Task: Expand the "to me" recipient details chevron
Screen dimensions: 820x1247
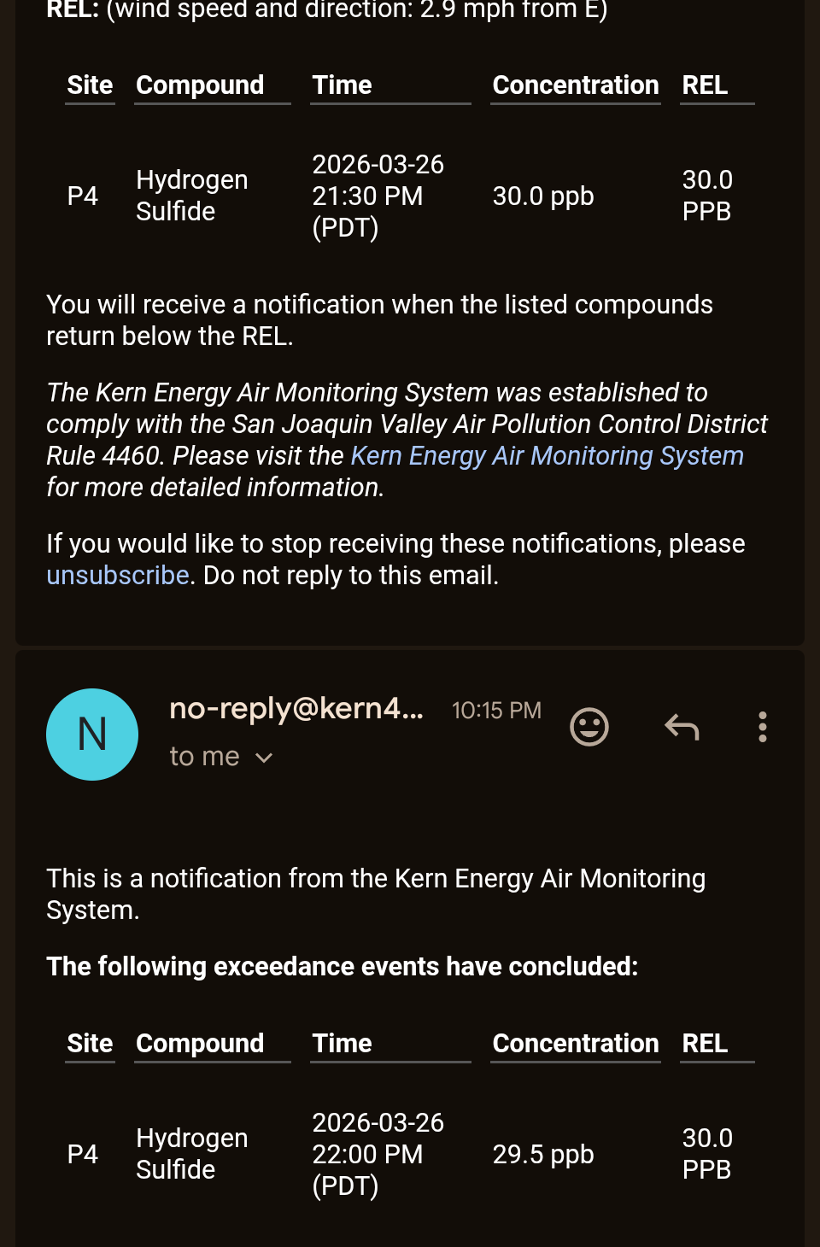Action: pos(264,758)
